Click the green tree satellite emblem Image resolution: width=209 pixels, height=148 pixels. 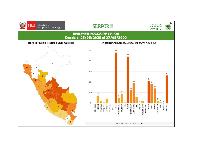coord(169,26)
